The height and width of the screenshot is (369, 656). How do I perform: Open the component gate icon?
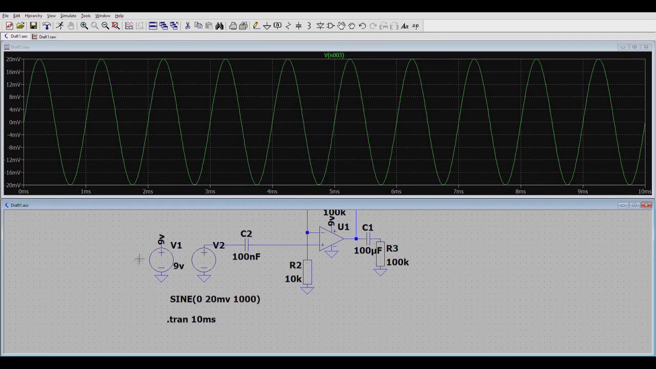pos(331,26)
